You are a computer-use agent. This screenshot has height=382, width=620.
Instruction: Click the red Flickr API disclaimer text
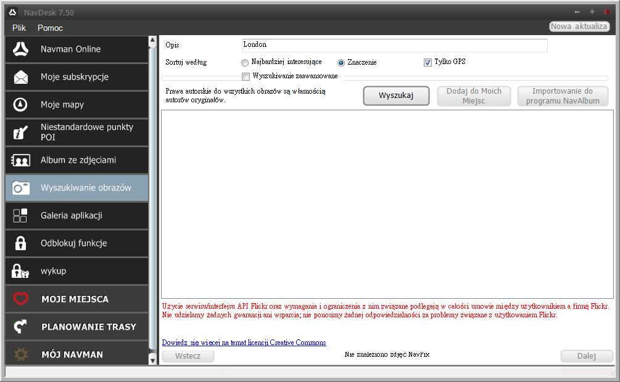click(386, 311)
